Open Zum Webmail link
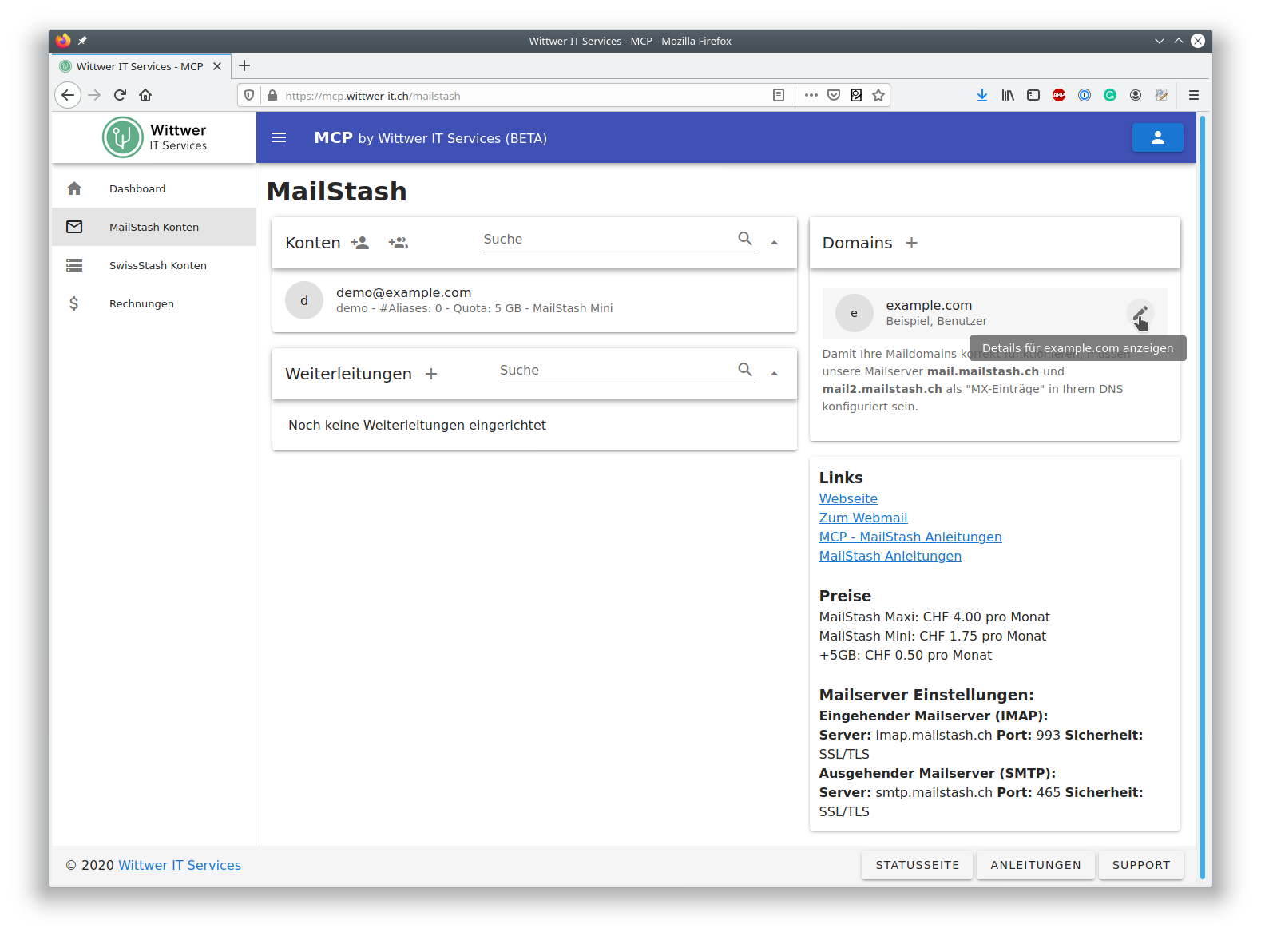The height and width of the screenshot is (936, 1261). pos(863,518)
